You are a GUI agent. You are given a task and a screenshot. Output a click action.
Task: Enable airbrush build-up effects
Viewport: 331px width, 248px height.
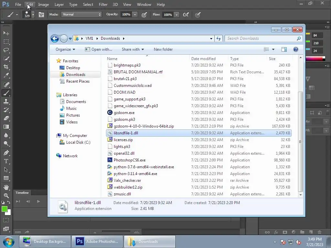[x=186, y=15]
